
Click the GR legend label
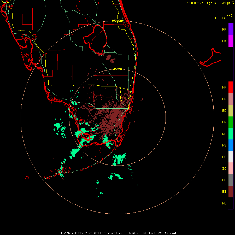point(224,99)
